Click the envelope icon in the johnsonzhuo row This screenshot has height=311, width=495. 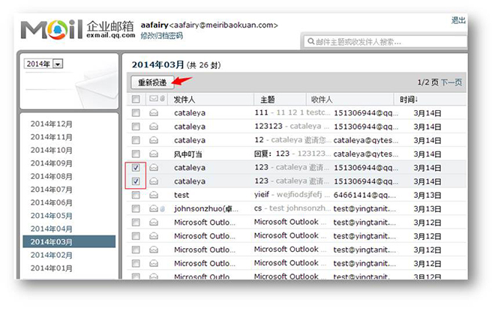point(154,208)
